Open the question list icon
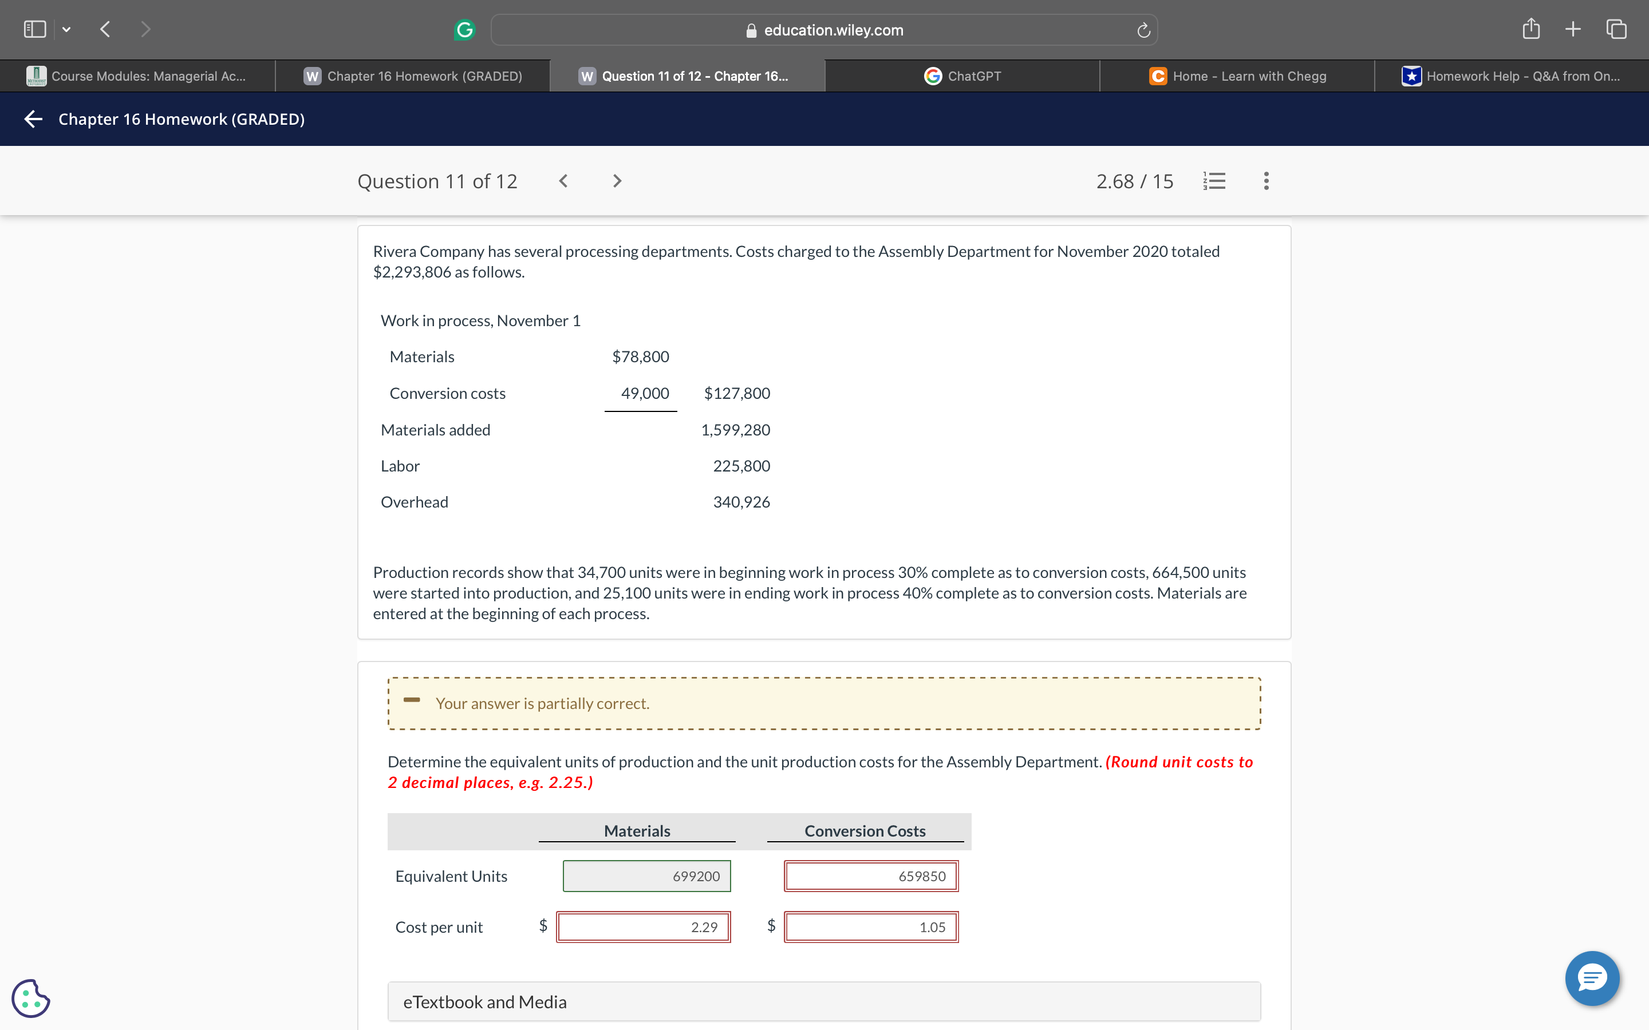 pos(1214,181)
